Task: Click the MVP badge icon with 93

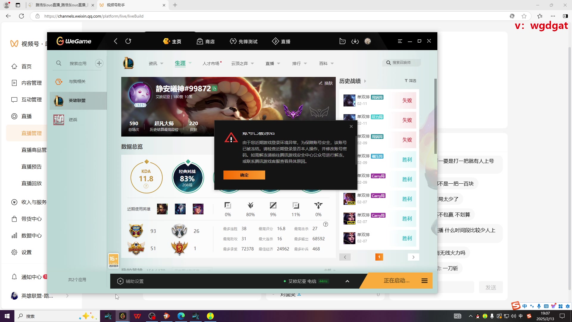Action: pyautogui.click(x=136, y=231)
